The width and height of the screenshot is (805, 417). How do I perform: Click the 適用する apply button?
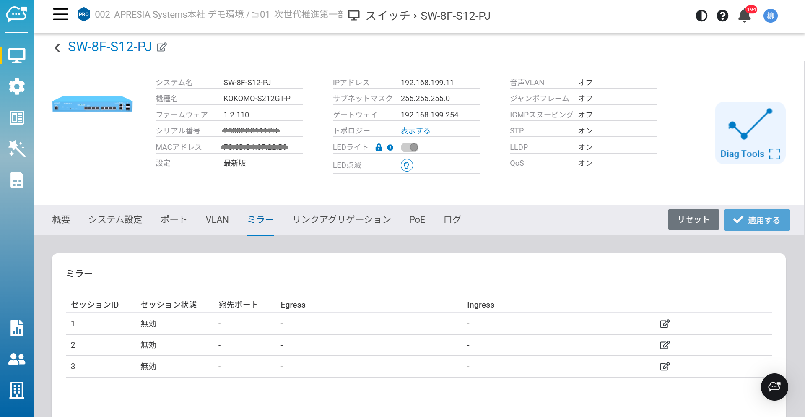pyautogui.click(x=757, y=220)
